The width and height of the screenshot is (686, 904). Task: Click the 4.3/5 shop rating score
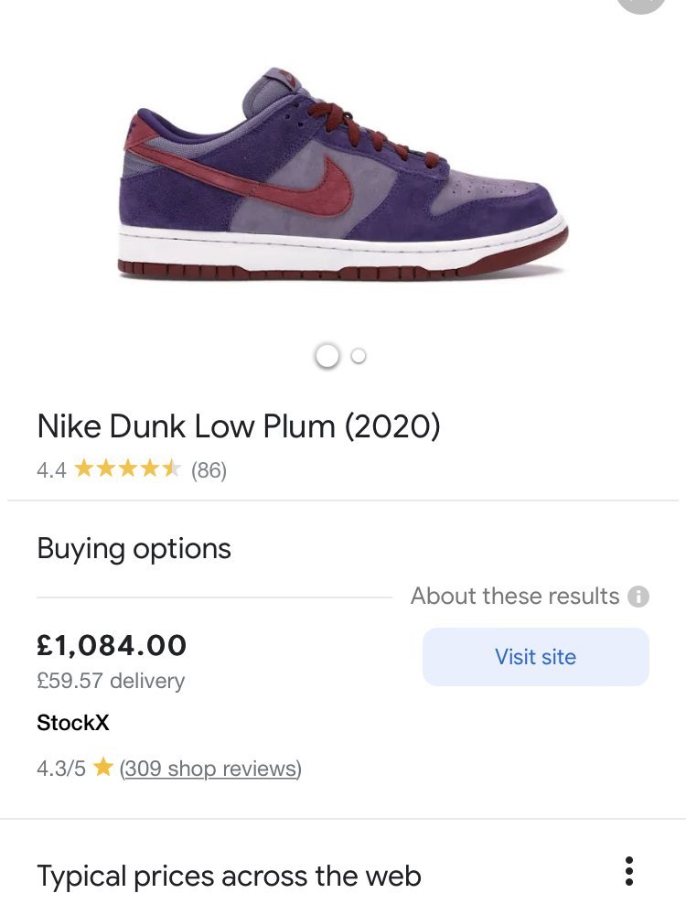point(61,769)
